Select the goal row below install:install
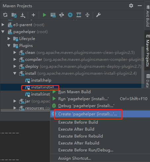The height and width of the screenshot is (162, 150). [37, 94]
